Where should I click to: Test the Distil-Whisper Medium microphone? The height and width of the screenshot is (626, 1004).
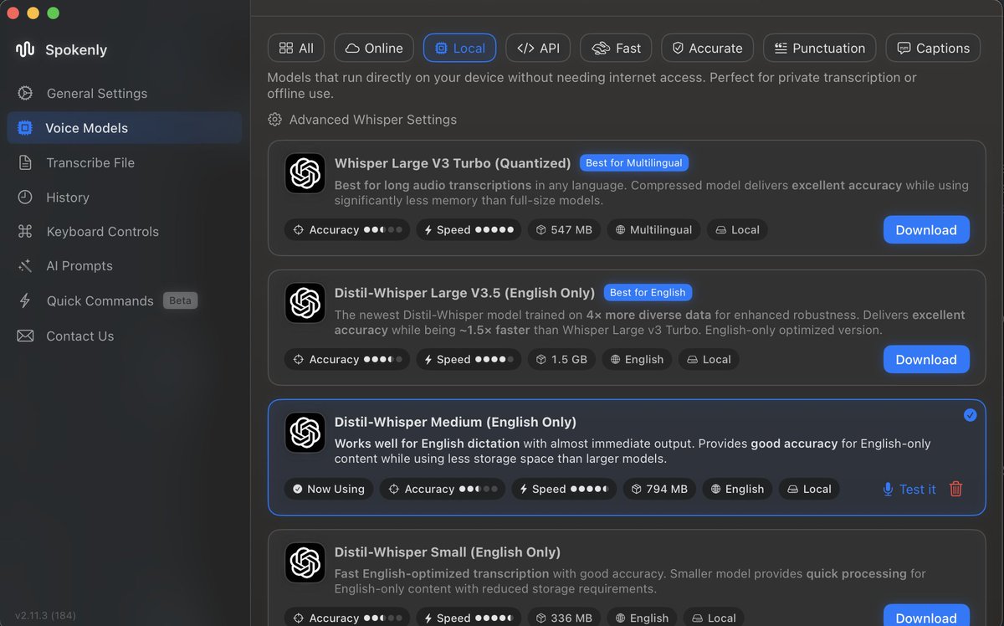pyautogui.click(x=909, y=489)
